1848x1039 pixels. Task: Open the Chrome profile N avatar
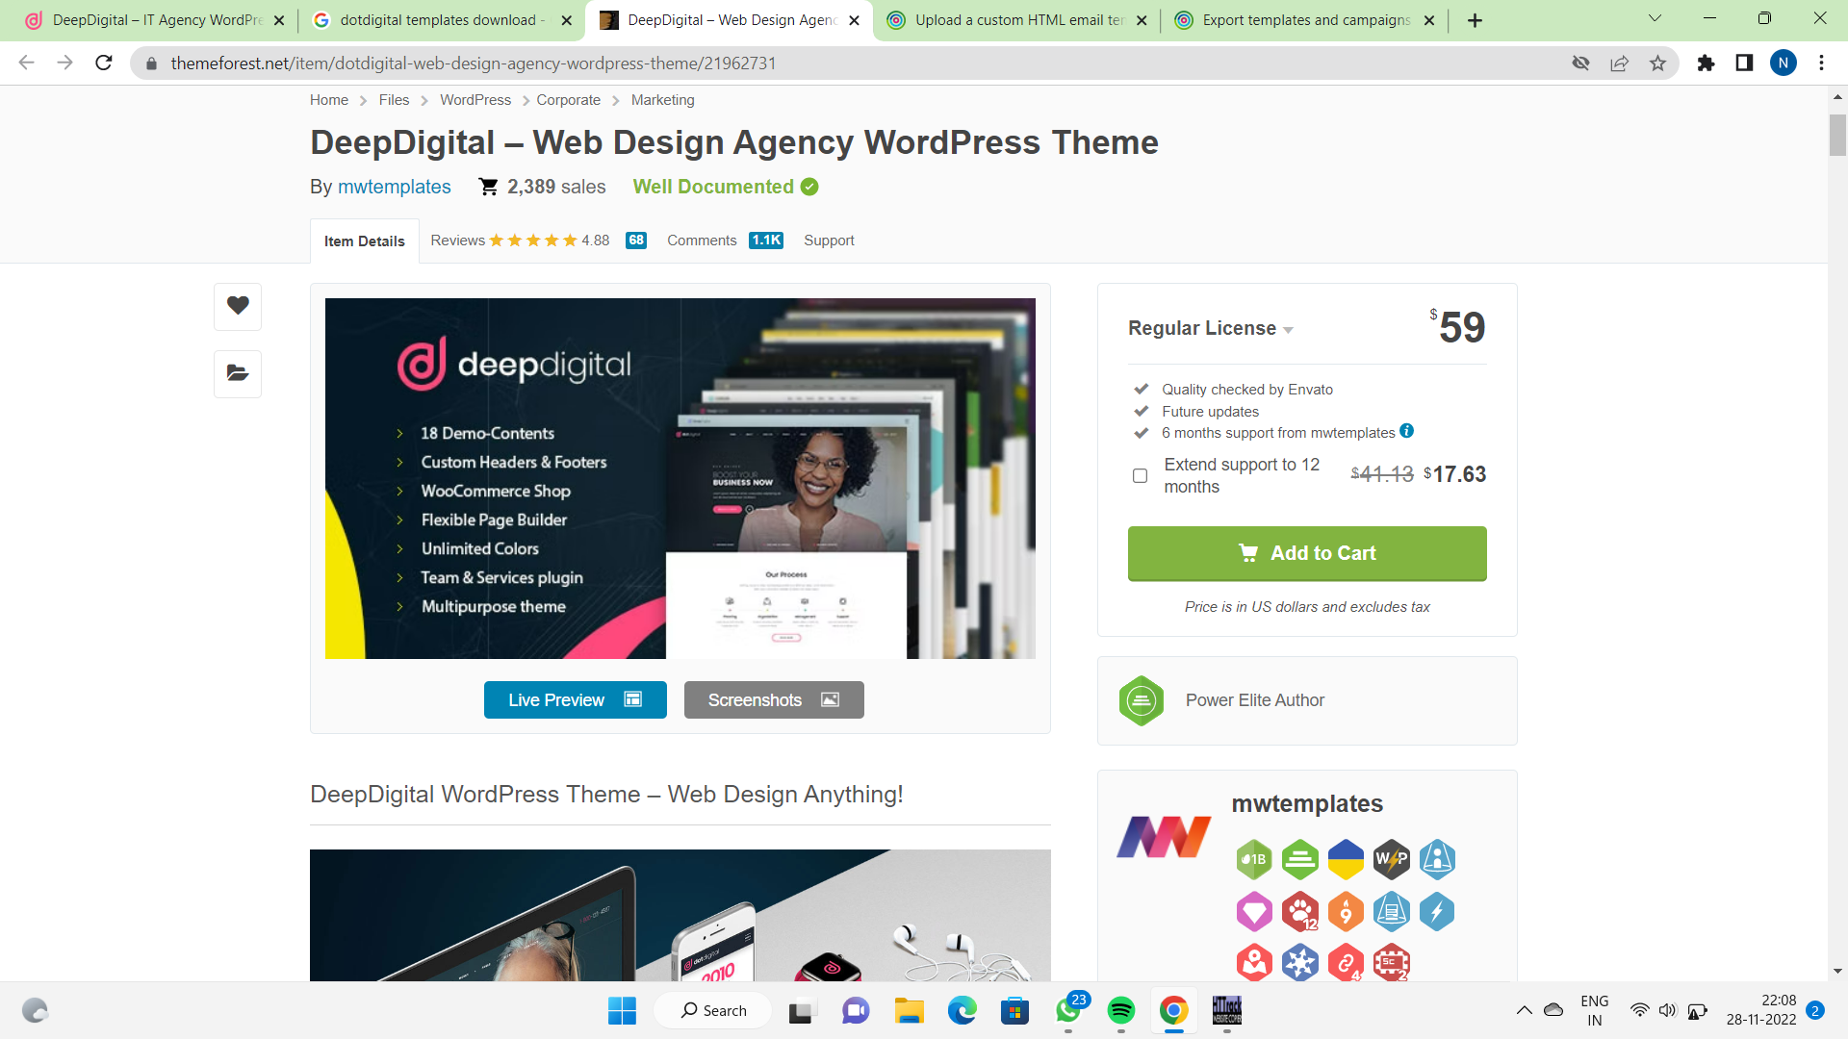tap(1783, 63)
